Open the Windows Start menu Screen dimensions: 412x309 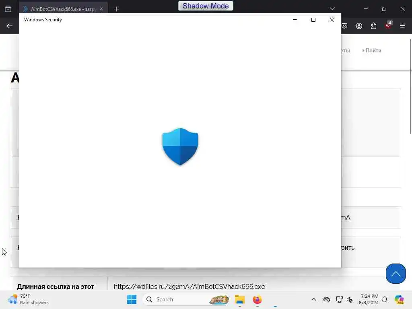pyautogui.click(x=132, y=299)
